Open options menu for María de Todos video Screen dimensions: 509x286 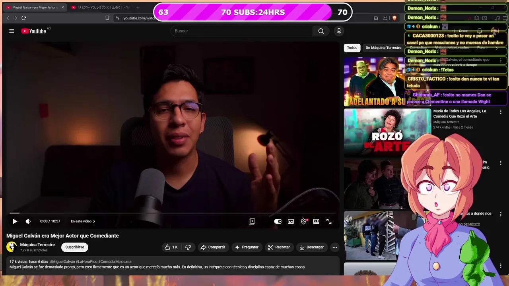(501, 112)
